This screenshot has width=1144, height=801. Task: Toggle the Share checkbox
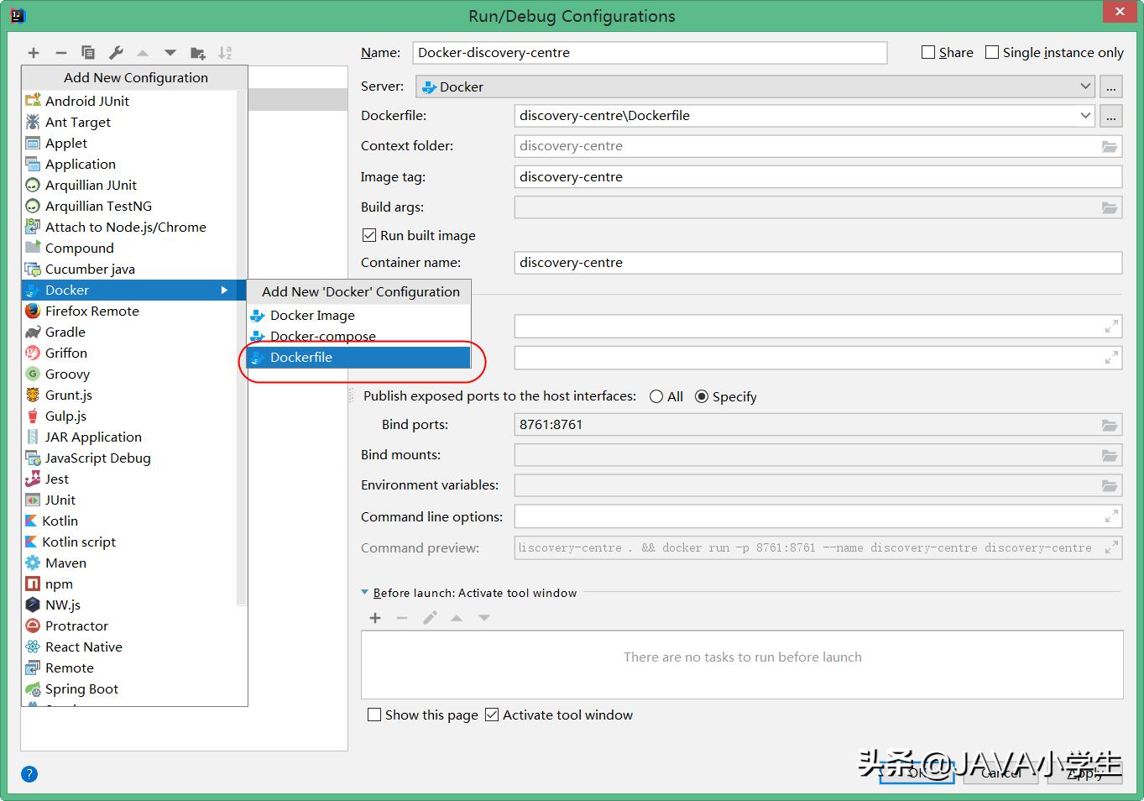(928, 52)
